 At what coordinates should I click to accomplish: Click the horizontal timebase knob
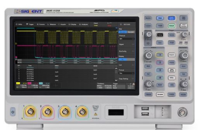tap(184, 55)
